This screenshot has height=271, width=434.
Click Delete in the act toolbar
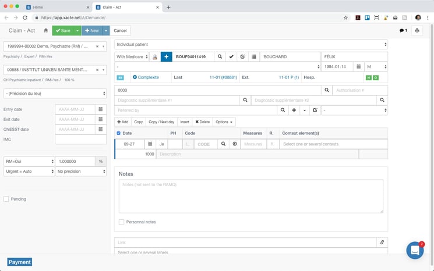(202, 122)
